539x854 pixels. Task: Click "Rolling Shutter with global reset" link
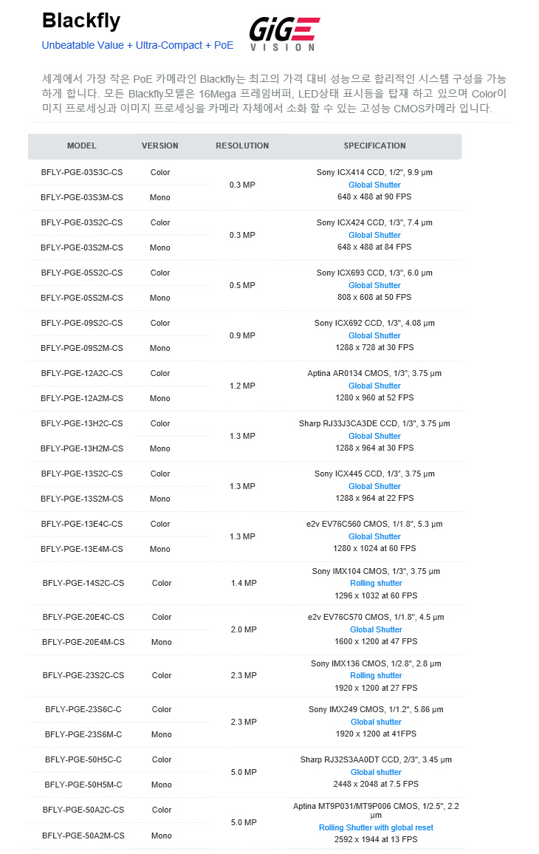(376, 827)
